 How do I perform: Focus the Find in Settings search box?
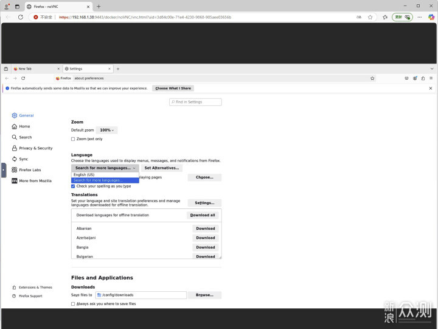(x=195, y=102)
